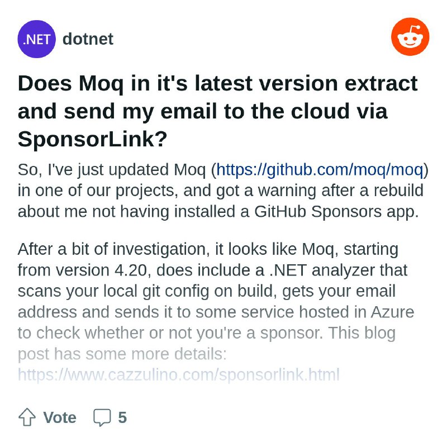Expand the faded "post has some more details" text
Screen dimensions: 447x447
pyautogui.click(x=122, y=354)
